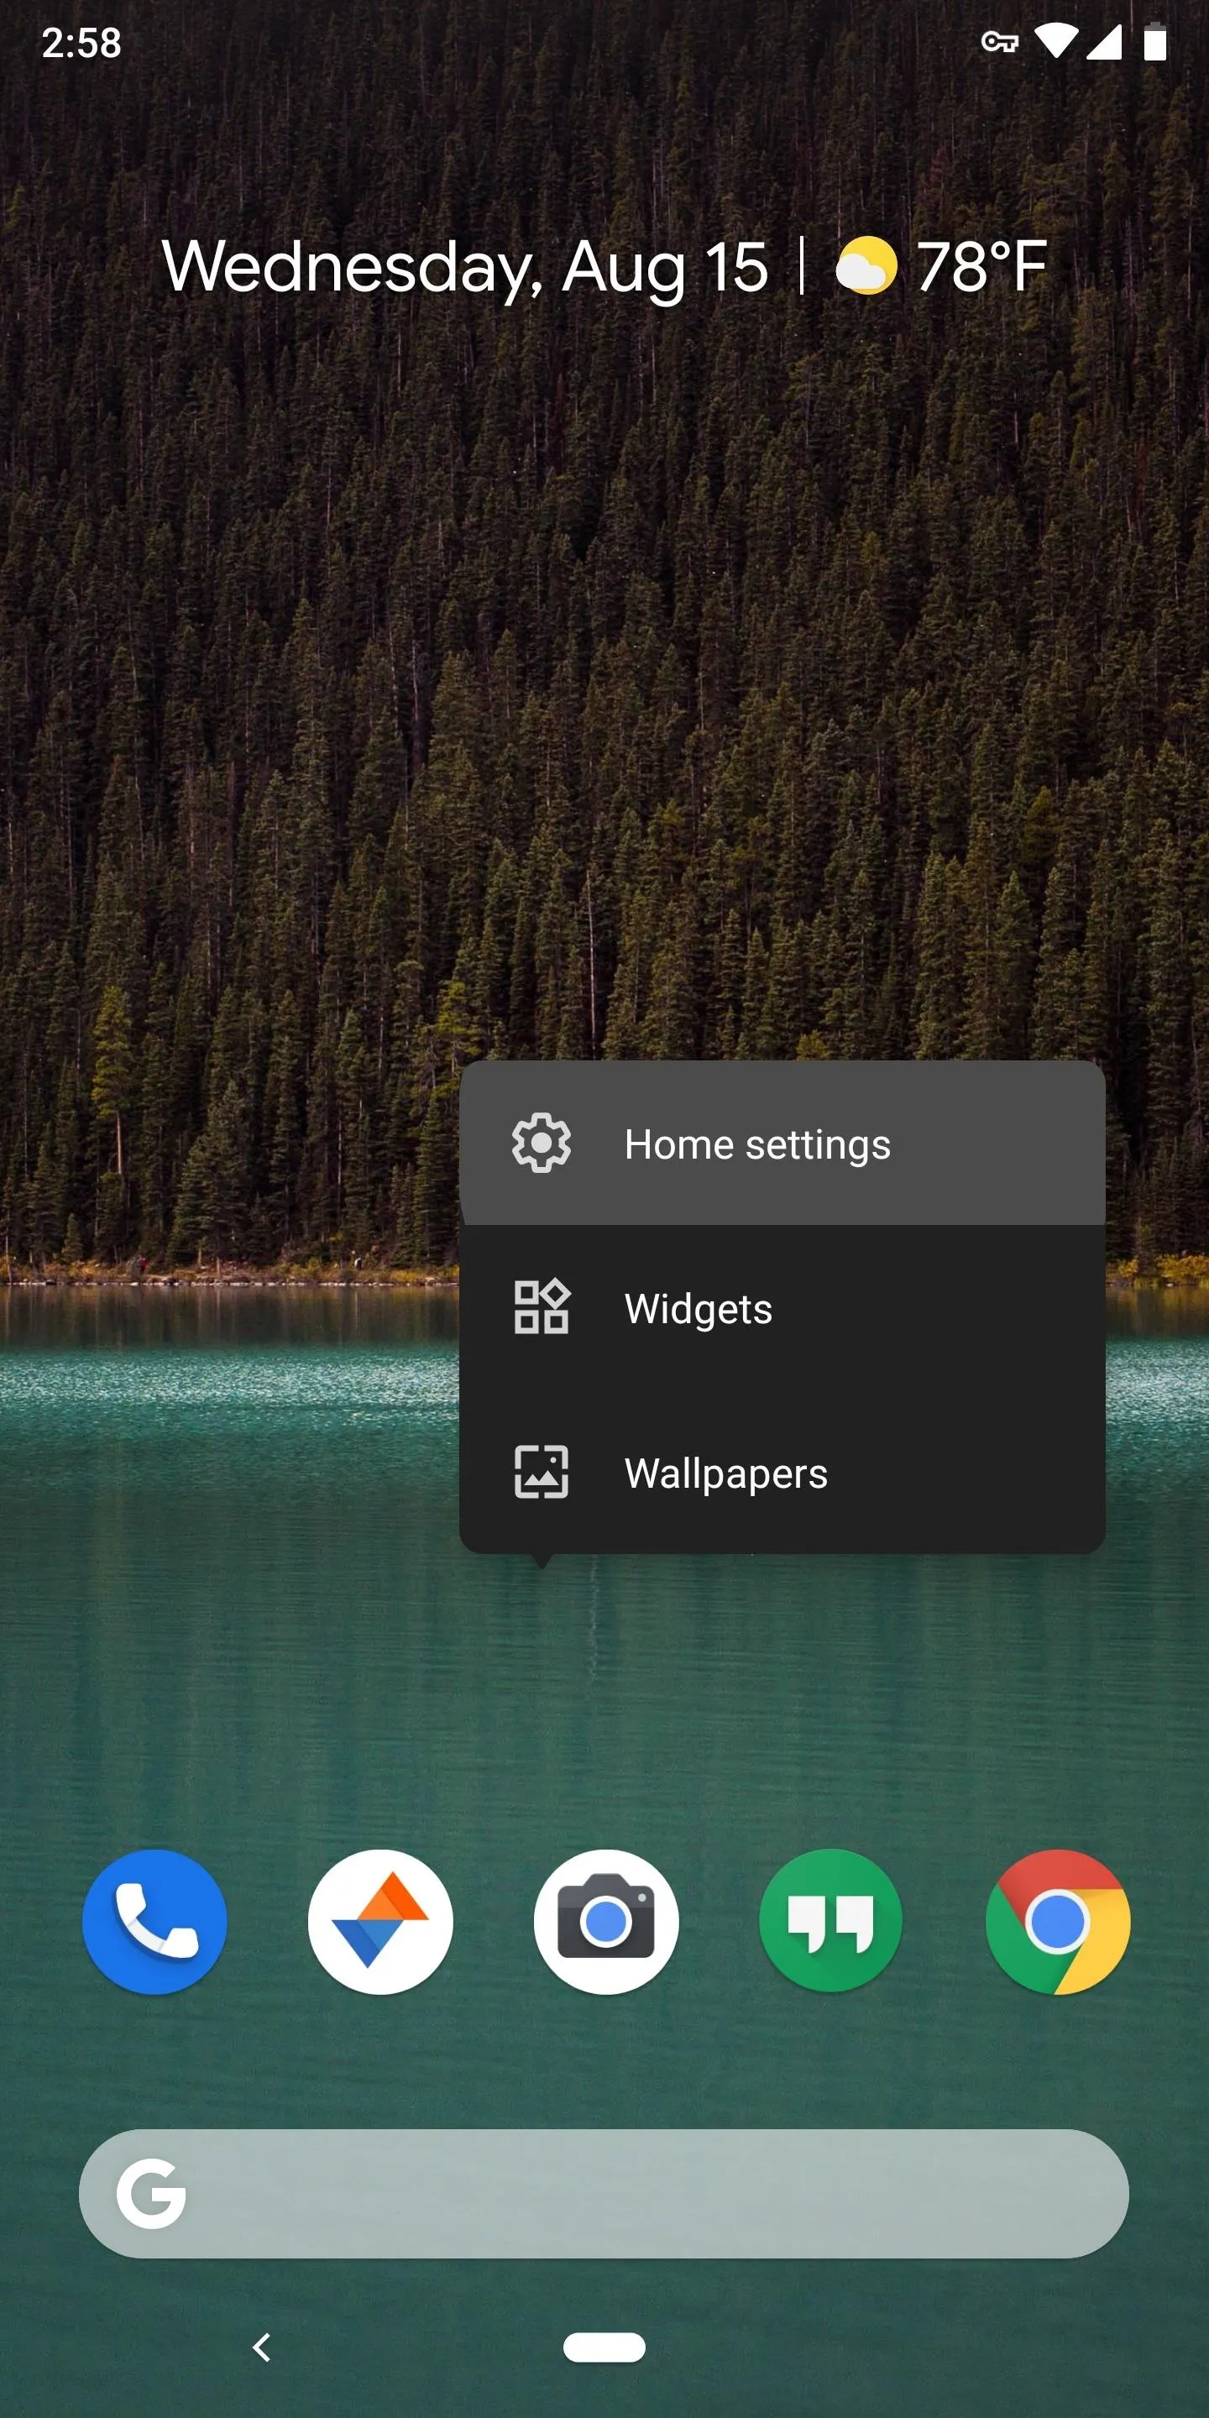Tap the back navigation arrow

[262, 2347]
